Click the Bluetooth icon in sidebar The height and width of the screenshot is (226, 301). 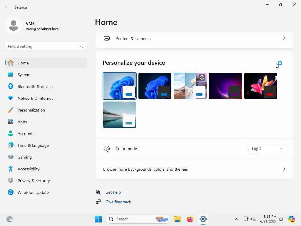(x=11, y=86)
